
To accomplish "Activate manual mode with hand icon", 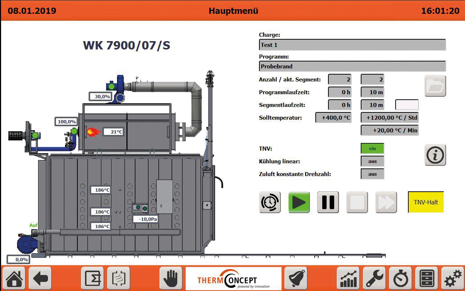I will [x=171, y=278].
